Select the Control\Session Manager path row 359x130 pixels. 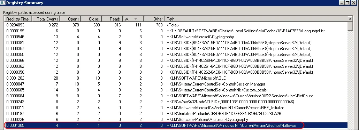pyautogui.click(x=176, y=84)
